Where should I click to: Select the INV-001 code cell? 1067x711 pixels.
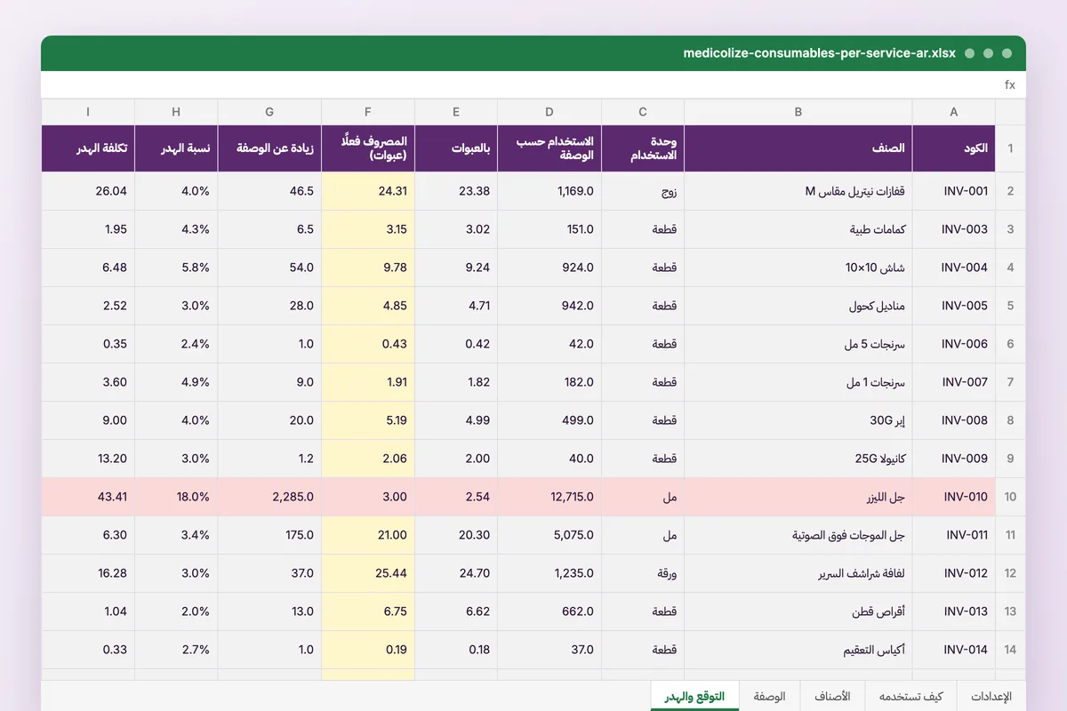pos(954,191)
